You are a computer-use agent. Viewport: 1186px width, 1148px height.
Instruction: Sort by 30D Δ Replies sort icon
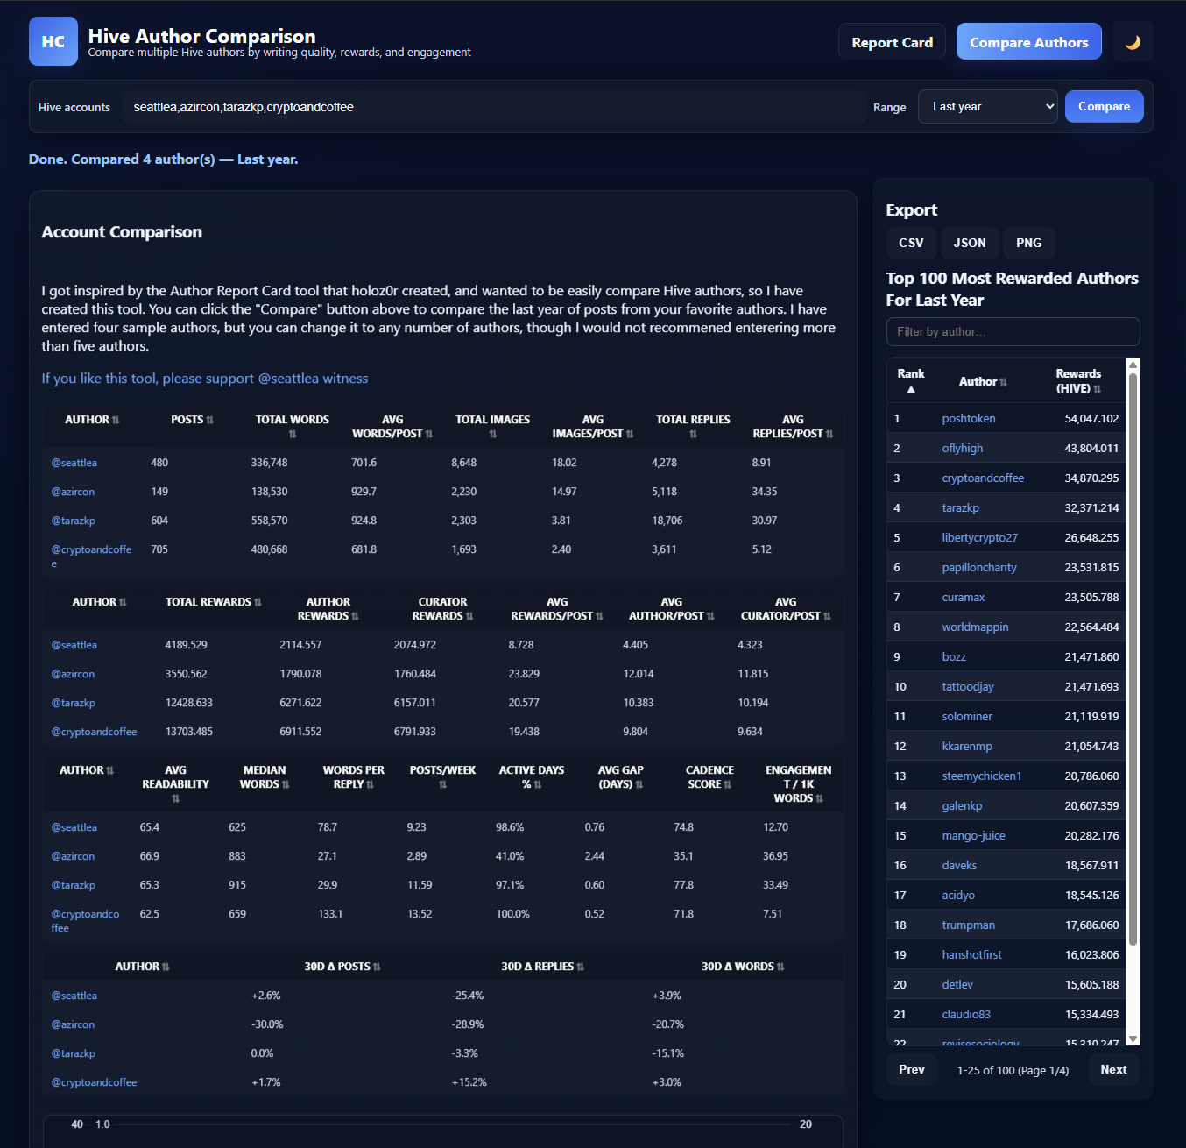click(x=581, y=967)
